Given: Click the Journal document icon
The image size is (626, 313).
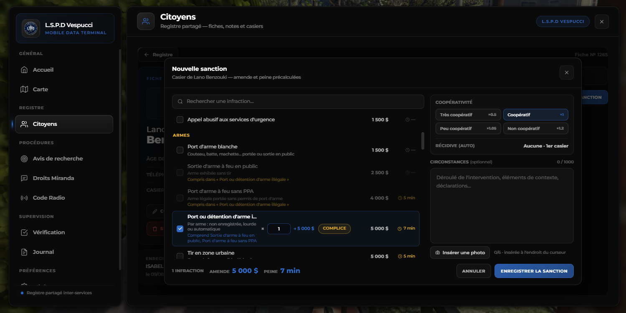Looking at the screenshot, I should click(24, 252).
